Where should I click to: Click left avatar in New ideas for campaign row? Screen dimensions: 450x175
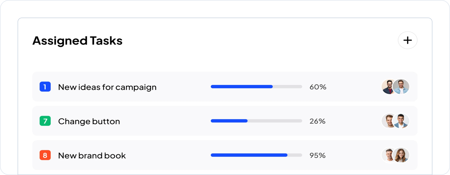tap(388, 87)
